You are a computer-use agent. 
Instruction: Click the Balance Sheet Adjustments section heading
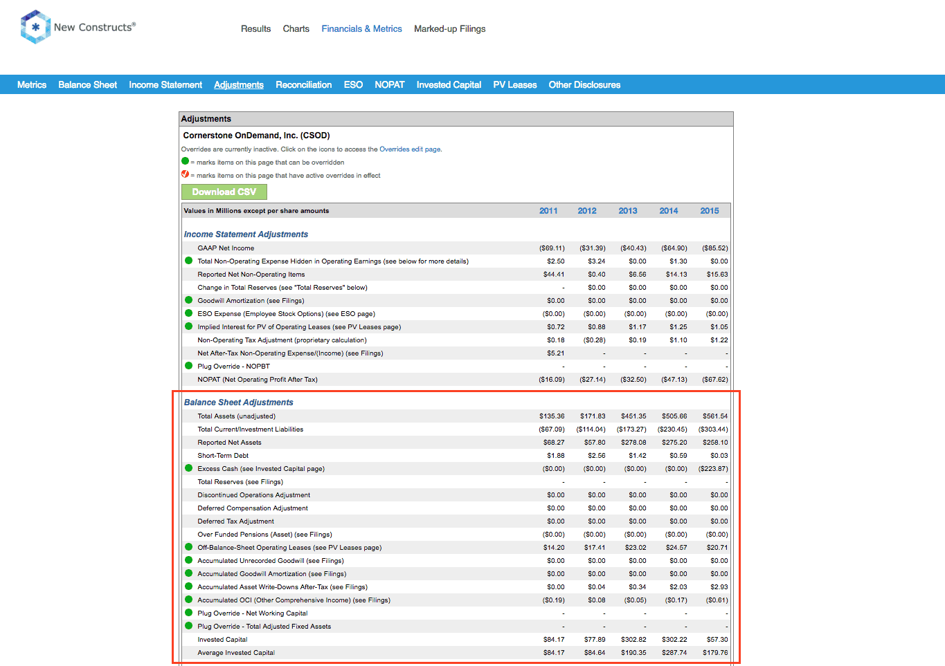pyautogui.click(x=239, y=403)
